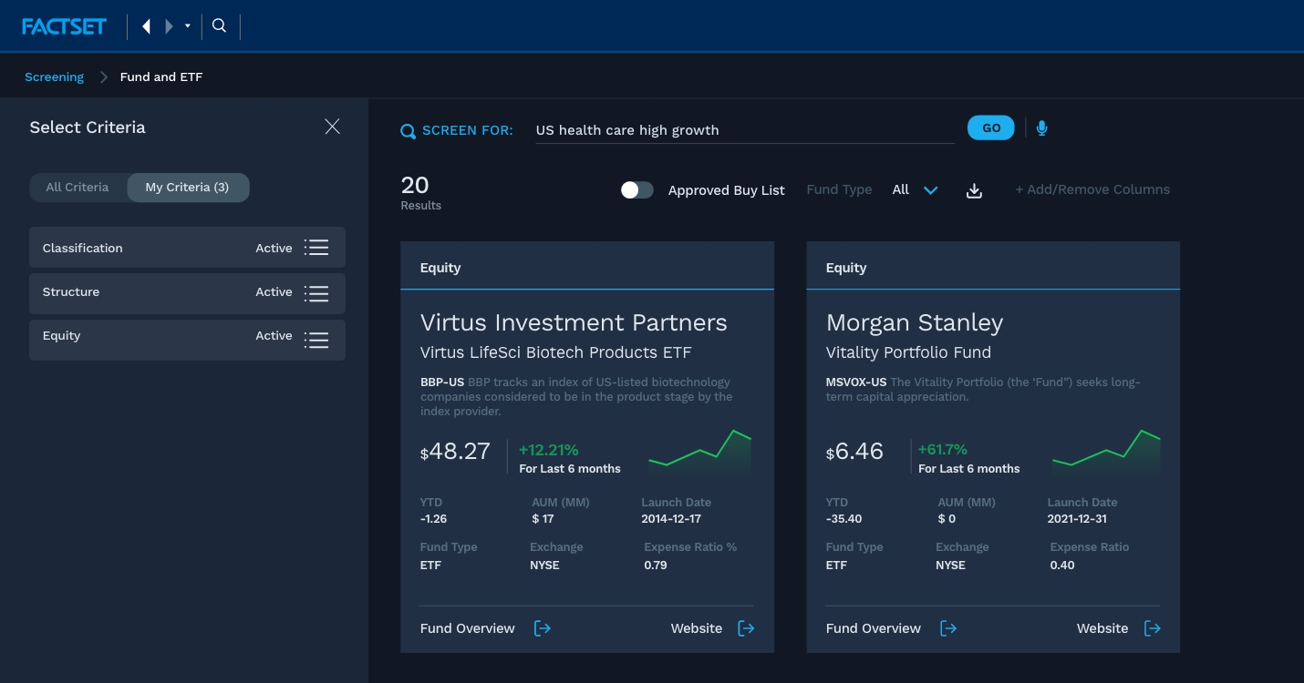The image size is (1304, 683).
Task: Click Add/Remove Columns
Action: pos(1092,189)
